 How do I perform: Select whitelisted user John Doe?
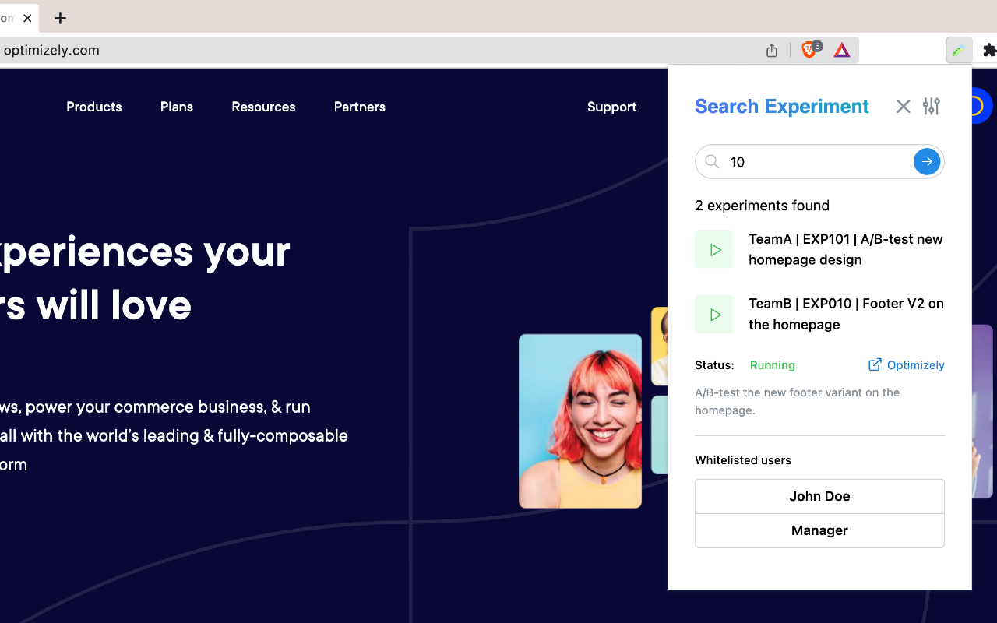tap(819, 496)
